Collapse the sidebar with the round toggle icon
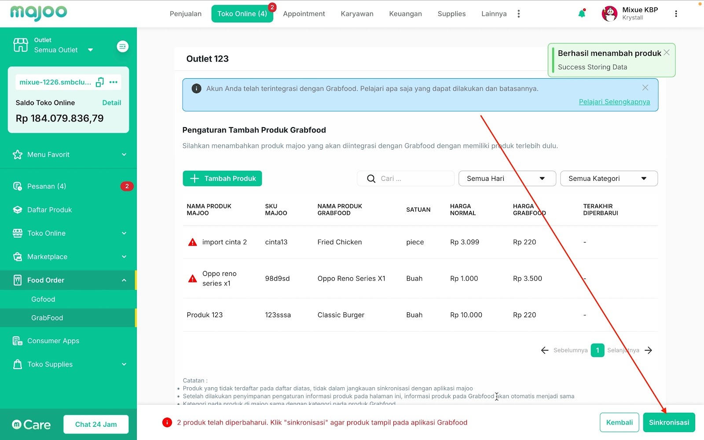This screenshot has height=440, width=704. (122, 46)
